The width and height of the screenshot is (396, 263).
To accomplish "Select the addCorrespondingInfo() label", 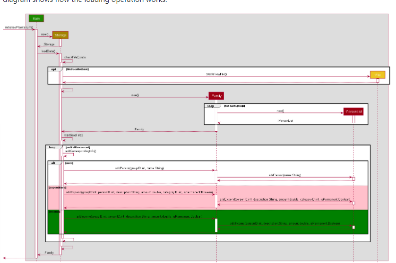I will coord(80,151).
